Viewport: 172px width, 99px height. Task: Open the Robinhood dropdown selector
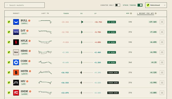pyautogui.click(x=156, y=5)
